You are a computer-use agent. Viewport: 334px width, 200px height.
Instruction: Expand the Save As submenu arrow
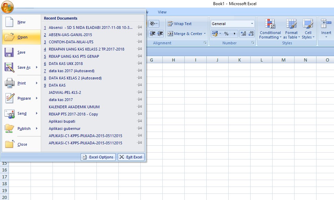click(x=37, y=67)
